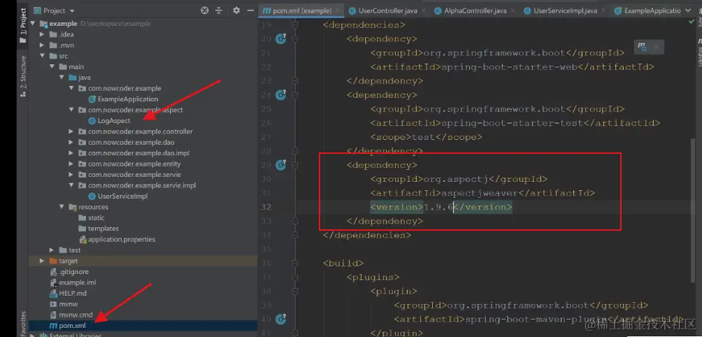The width and height of the screenshot is (702, 337).
Task: Expand the test folder arrow
Action: click(x=52, y=250)
